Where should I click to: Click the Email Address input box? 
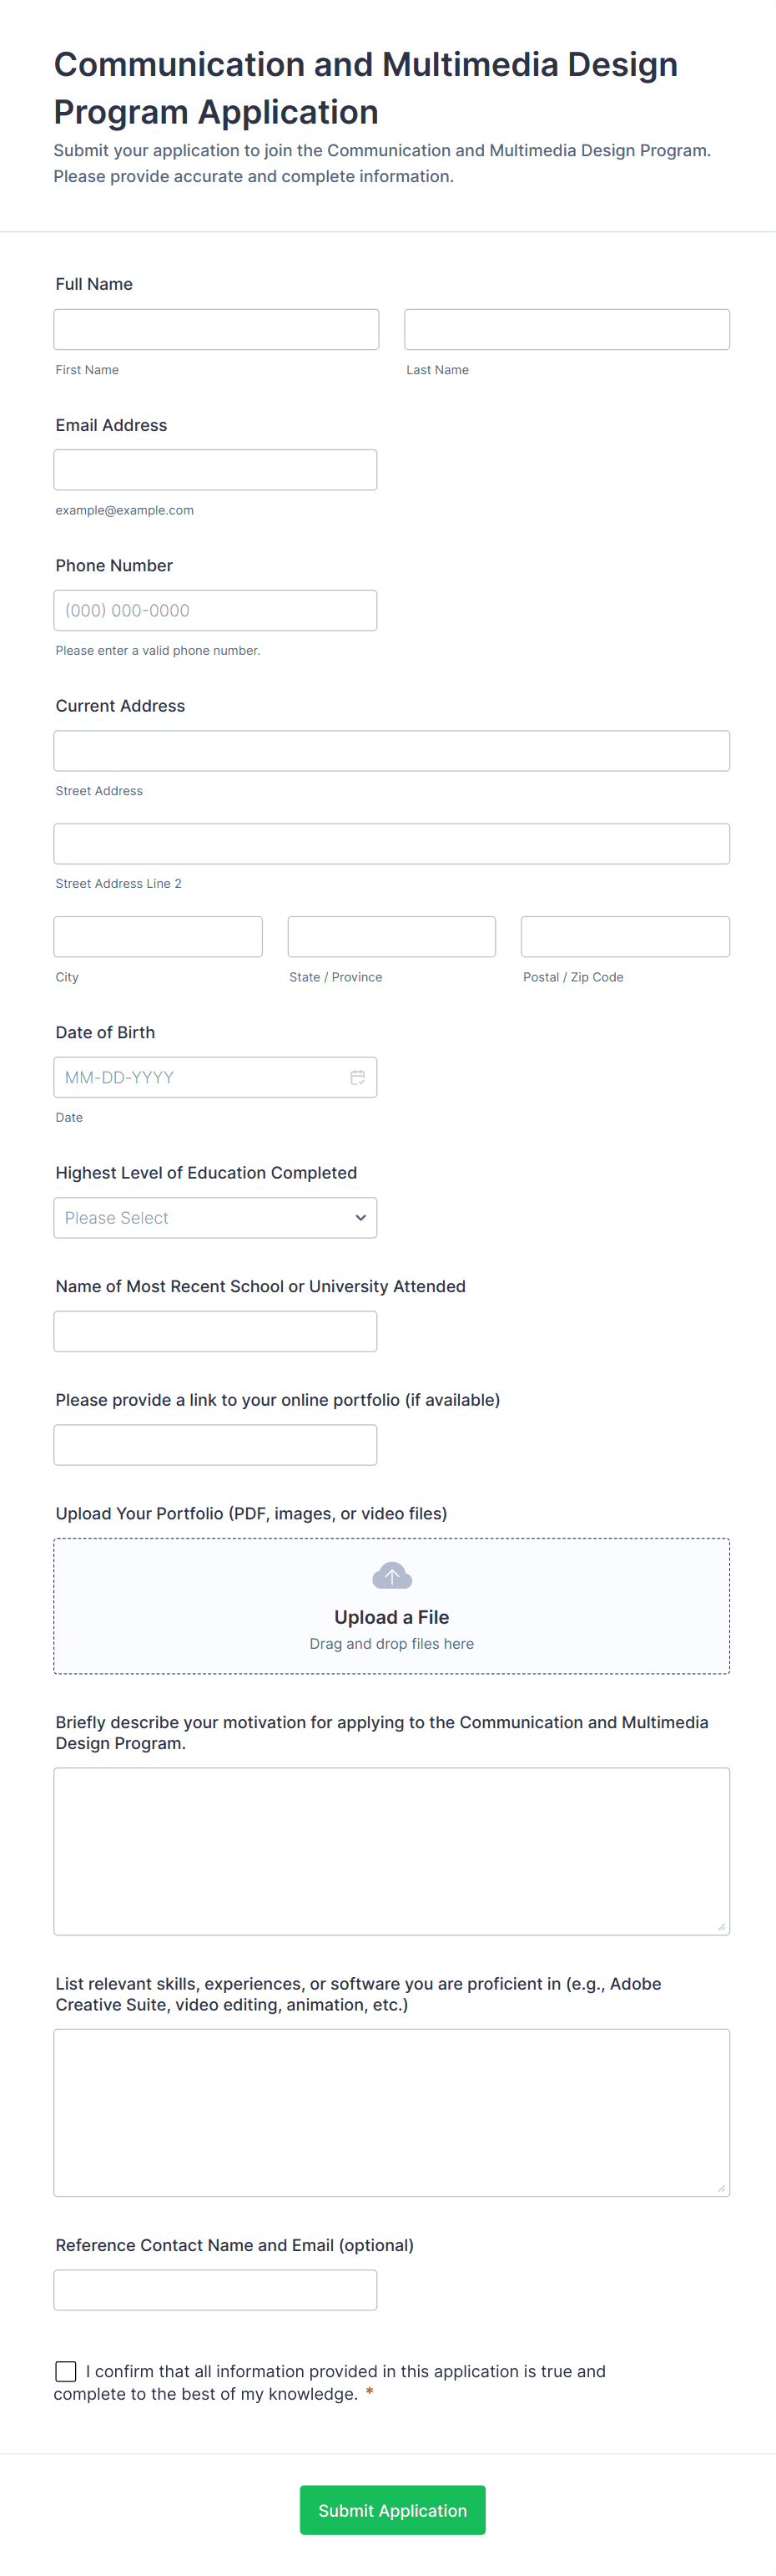[214, 470]
